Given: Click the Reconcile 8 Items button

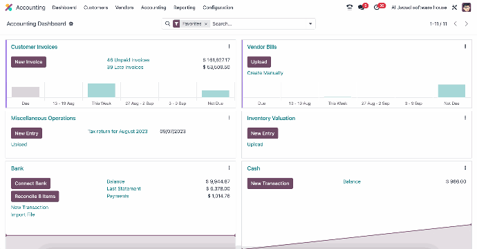Looking at the screenshot, I should click(35, 197).
